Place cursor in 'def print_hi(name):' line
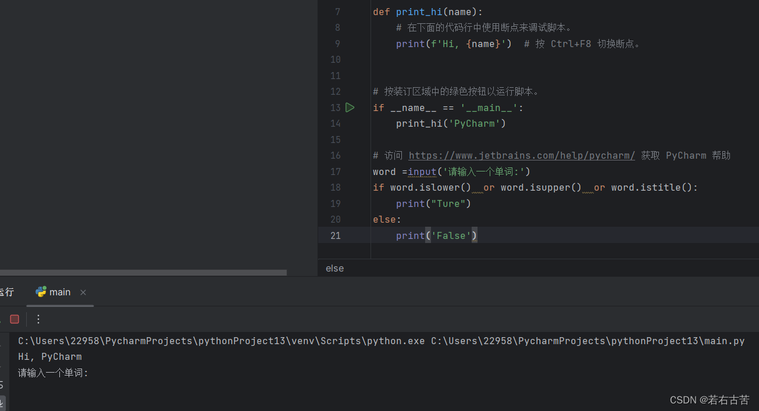 [428, 12]
